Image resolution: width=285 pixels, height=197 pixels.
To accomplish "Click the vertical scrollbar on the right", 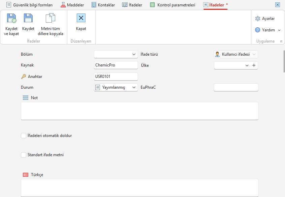I will [x=284, y=61].
